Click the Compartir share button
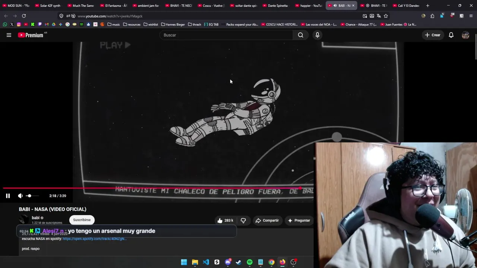Screen dimensions: 477x268 [267, 220]
